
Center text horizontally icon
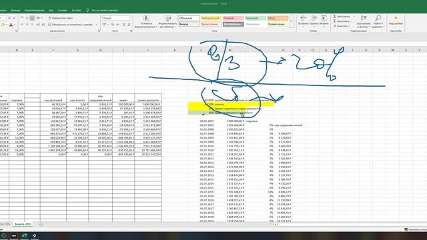[27, 25]
